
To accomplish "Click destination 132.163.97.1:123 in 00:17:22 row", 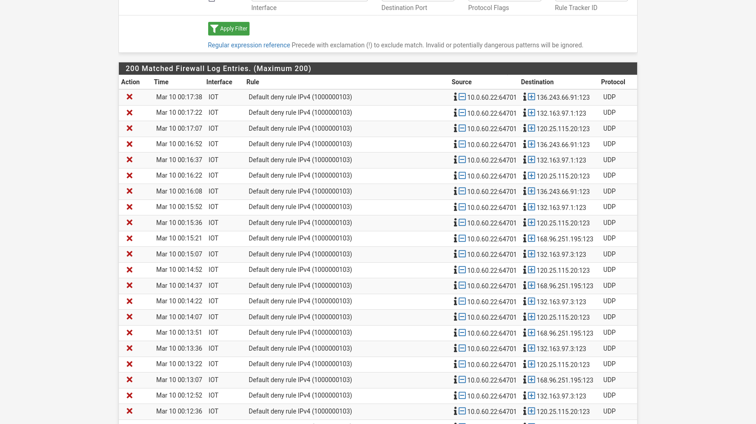I will click(x=561, y=113).
